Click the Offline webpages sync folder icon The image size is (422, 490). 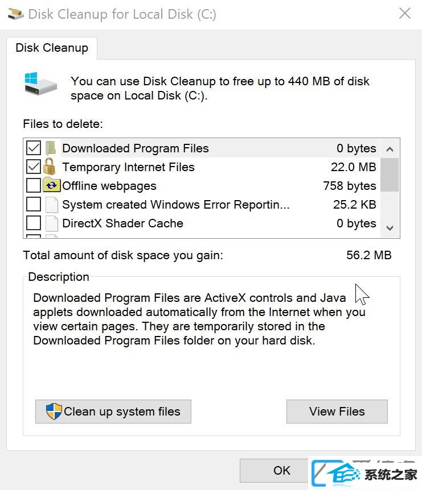[x=51, y=185]
